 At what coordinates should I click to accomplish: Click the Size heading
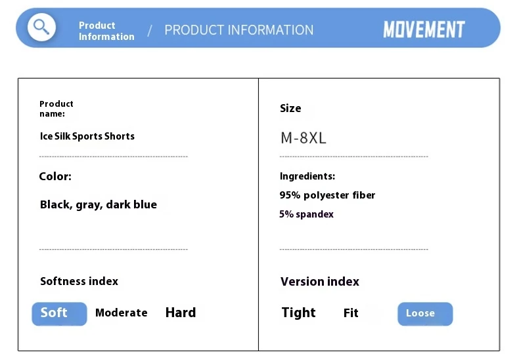pyautogui.click(x=290, y=108)
